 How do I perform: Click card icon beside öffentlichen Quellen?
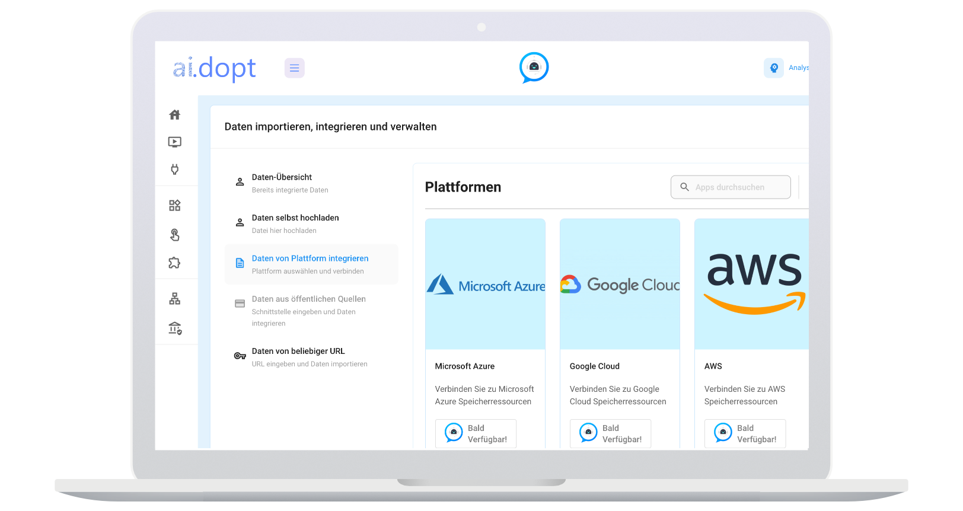(x=240, y=304)
